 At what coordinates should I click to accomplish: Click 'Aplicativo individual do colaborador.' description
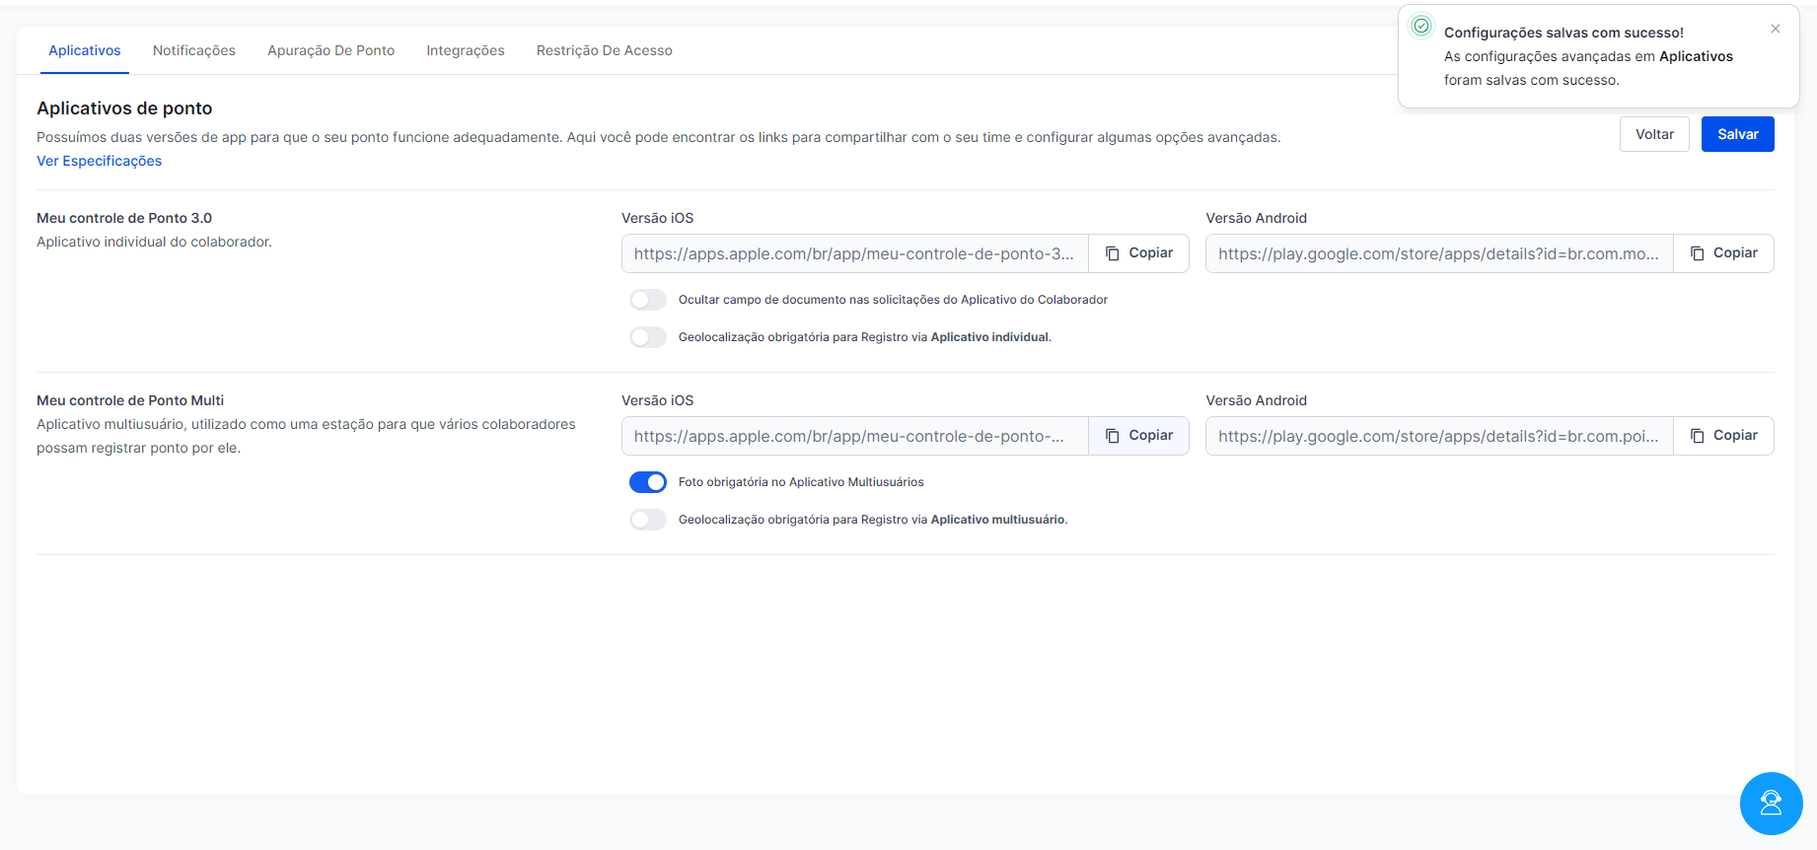154,242
